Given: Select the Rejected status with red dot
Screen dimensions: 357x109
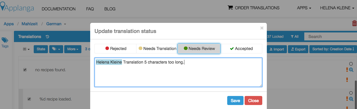Looking at the screenshot, I should [x=116, y=49].
